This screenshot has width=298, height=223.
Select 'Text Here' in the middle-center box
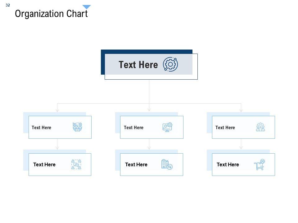(x=133, y=128)
